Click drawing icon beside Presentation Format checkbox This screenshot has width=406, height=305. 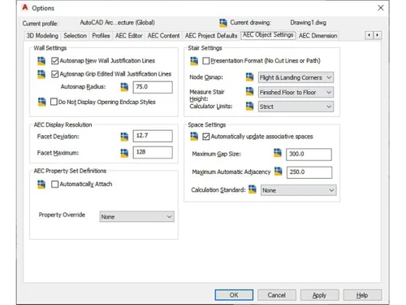coord(194,61)
